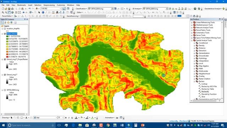Open PowerPoint from the taskbar
This screenshot has width=227, height=128.
coord(143,125)
